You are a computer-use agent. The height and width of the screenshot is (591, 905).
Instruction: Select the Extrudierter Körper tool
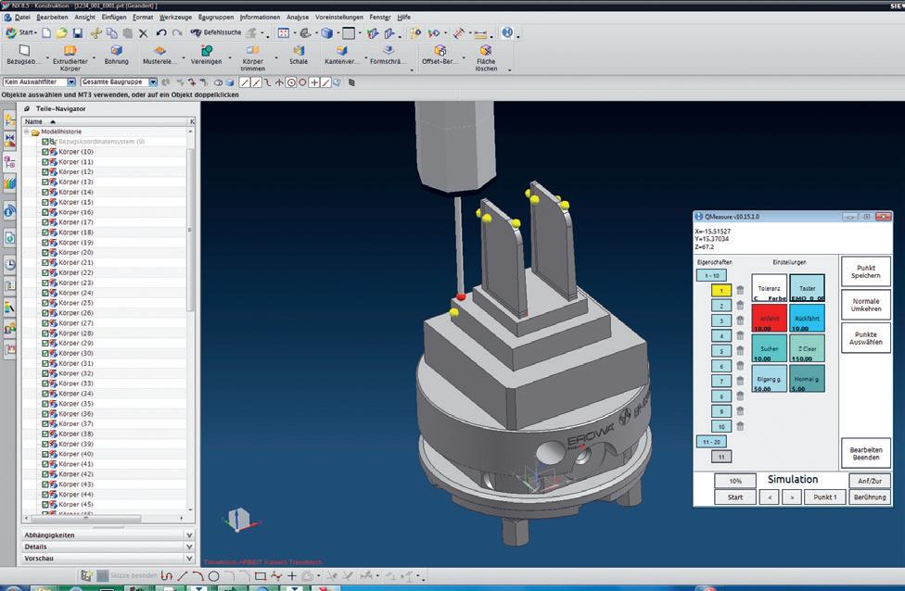70,51
